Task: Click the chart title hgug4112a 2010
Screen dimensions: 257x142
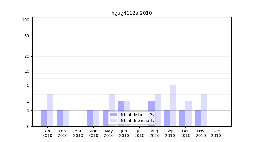Action: [131, 13]
